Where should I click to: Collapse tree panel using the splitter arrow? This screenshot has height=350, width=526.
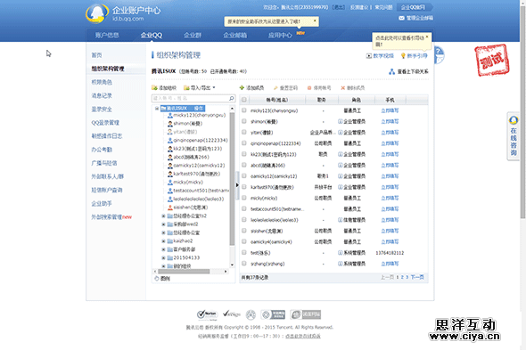[237, 185]
